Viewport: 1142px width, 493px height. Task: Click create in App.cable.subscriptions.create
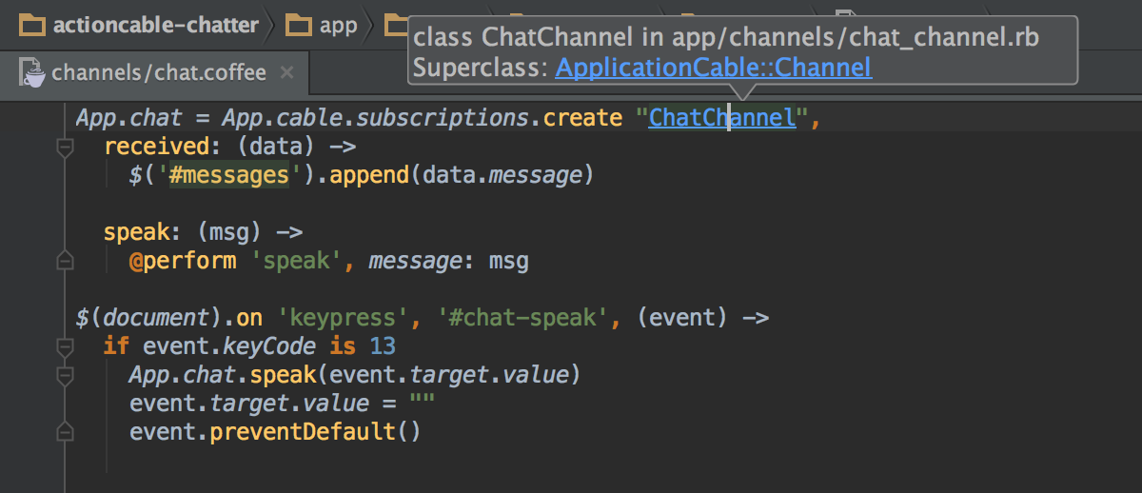point(581,118)
